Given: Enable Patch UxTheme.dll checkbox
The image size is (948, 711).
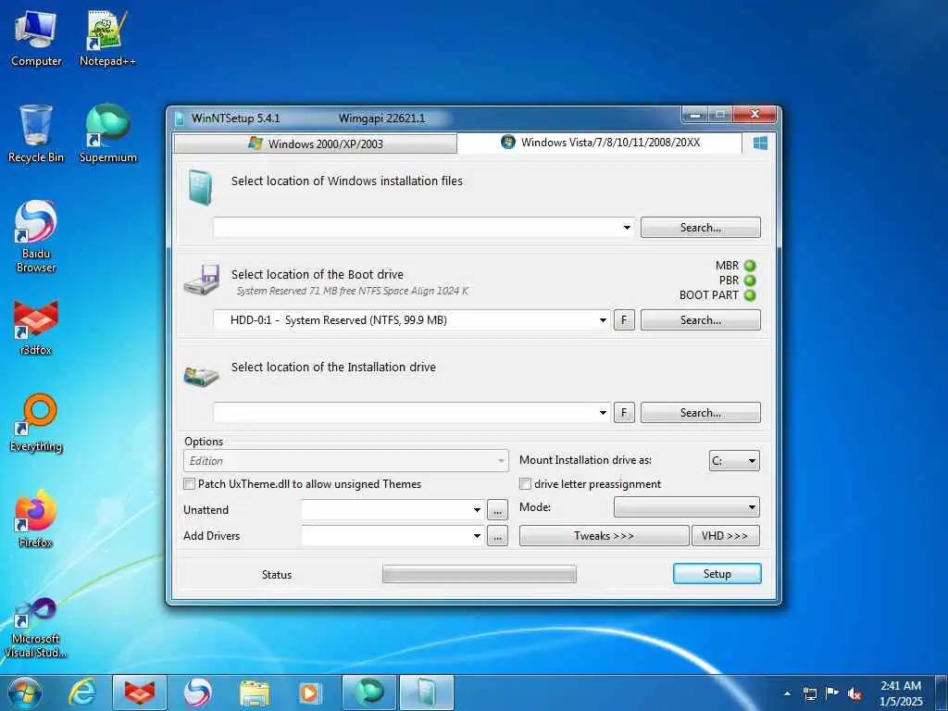Looking at the screenshot, I should click(189, 483).
